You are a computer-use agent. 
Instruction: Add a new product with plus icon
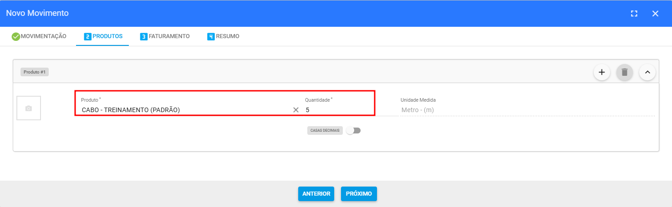click(x=601, y=72)
